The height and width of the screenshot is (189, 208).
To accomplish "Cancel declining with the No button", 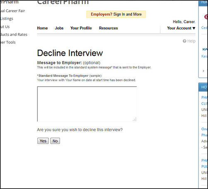I will (55, 141).
